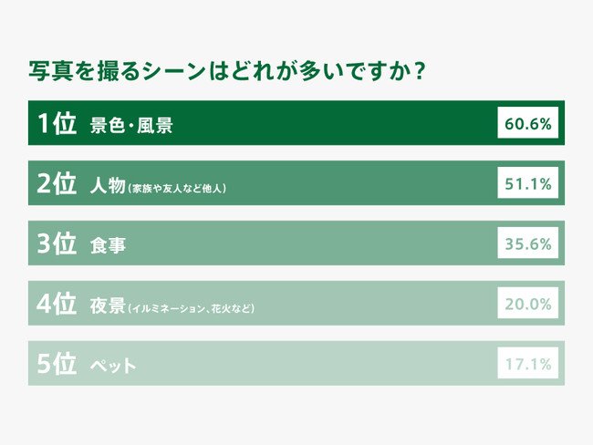Select the 食事 category label

(x=108, y=244)
